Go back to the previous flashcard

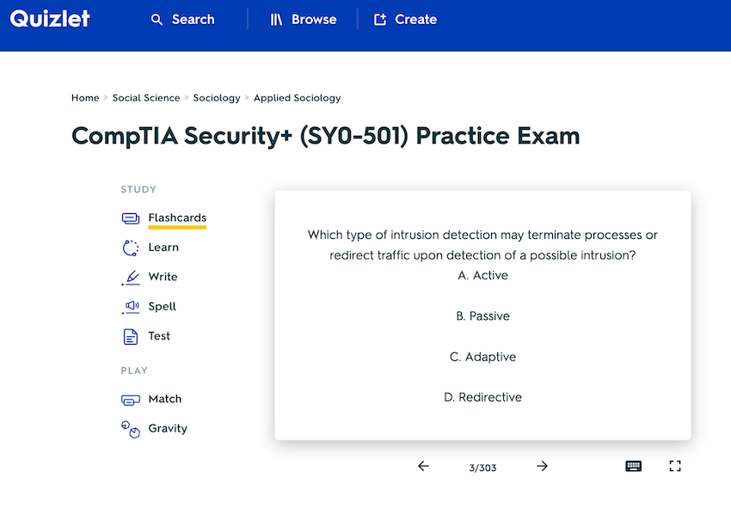pos(423,466)
